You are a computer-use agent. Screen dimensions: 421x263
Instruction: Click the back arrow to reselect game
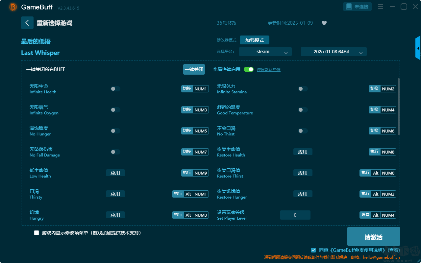(27, 23)
